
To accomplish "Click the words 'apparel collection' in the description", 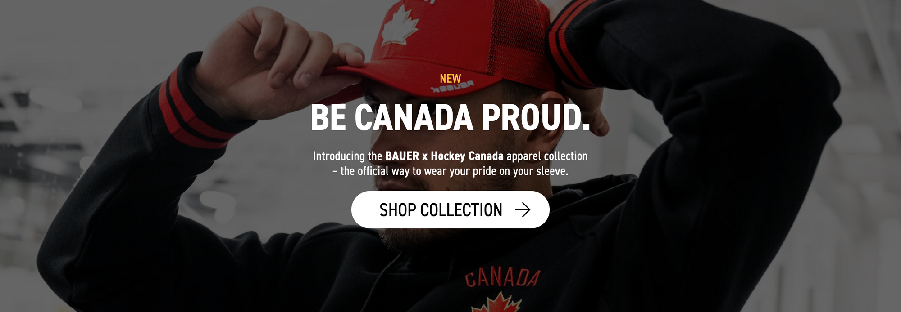I will [547, 156].
